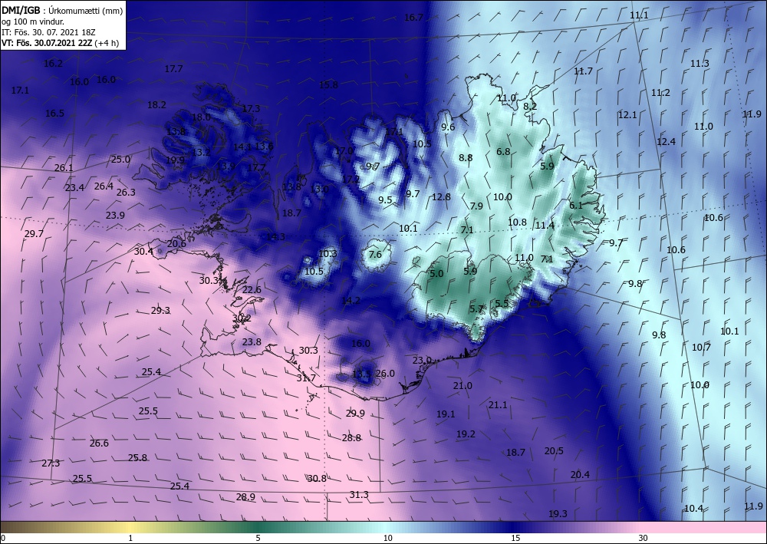Click the map value 6.8

click(503, 152)
